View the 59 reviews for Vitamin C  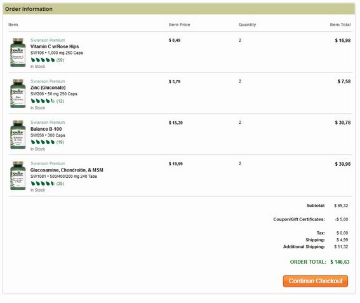coord(60,60)
